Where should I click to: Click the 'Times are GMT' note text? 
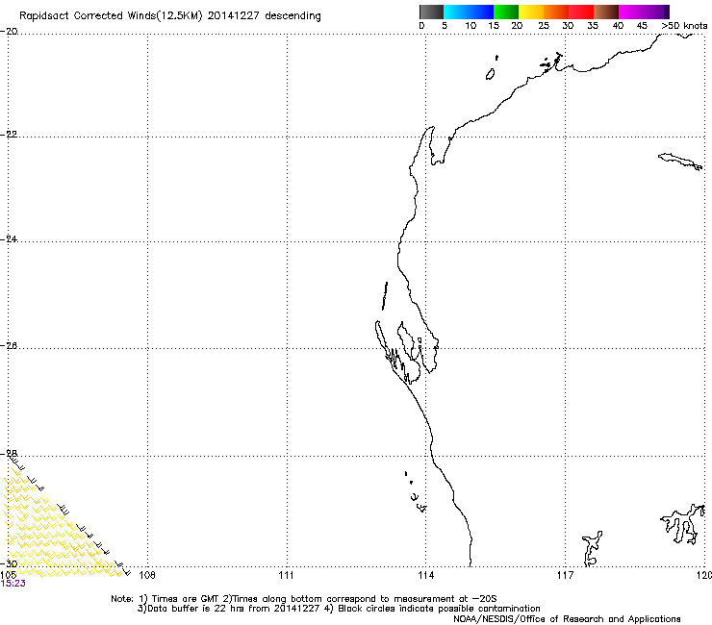(186, 599)
